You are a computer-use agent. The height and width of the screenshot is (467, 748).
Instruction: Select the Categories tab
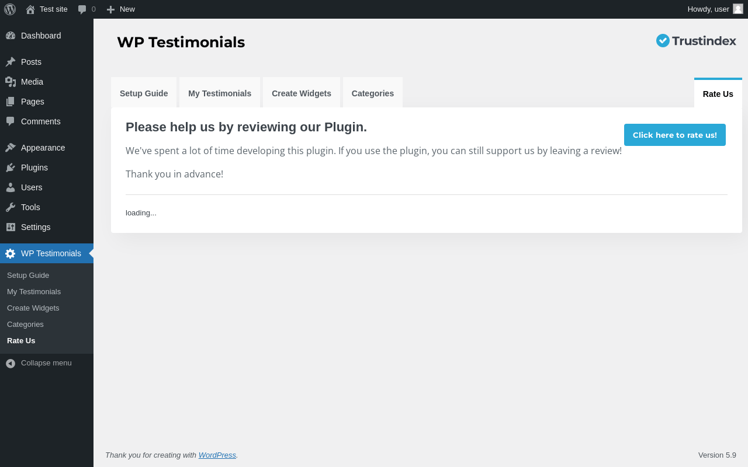(x=373, y=93)
